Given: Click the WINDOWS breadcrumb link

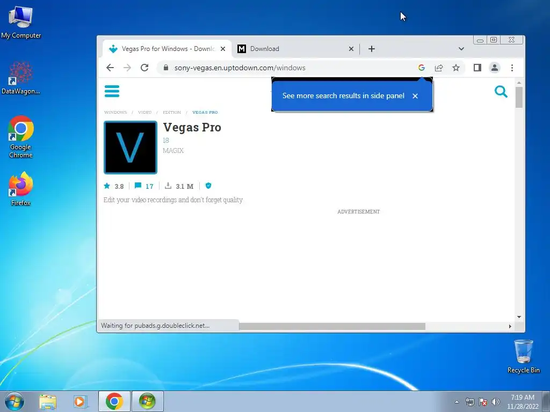Looking at the screenshot, I should (x=115, y=112).
